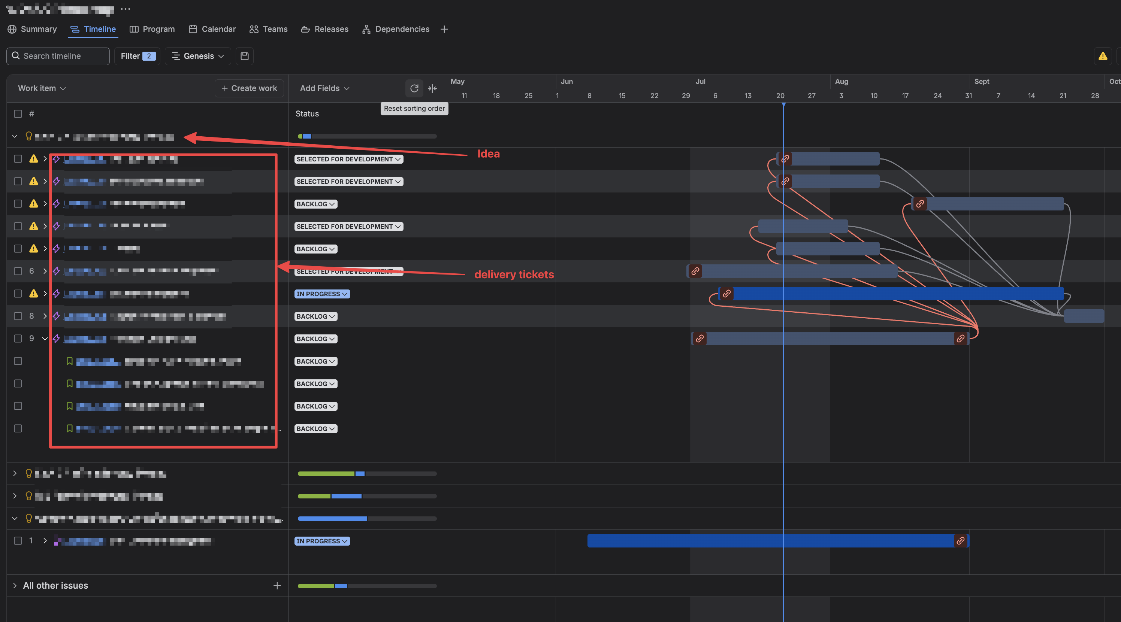Click link icon on the third row Backlog bar
This screenshot has height=622, width=1121.
920,204
